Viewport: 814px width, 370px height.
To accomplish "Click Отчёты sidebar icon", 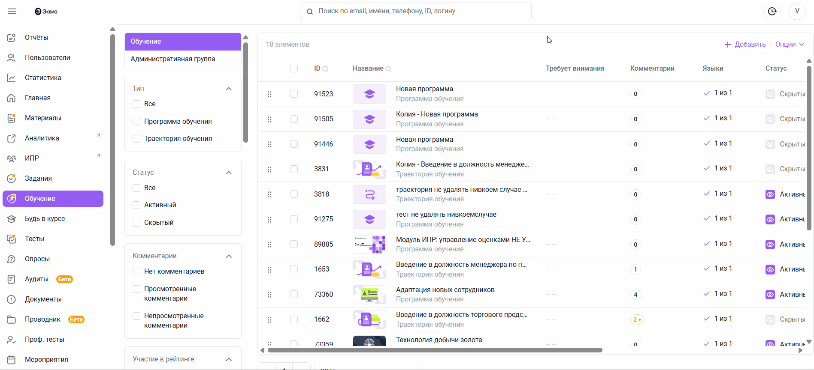I will (x=12, y=38).
